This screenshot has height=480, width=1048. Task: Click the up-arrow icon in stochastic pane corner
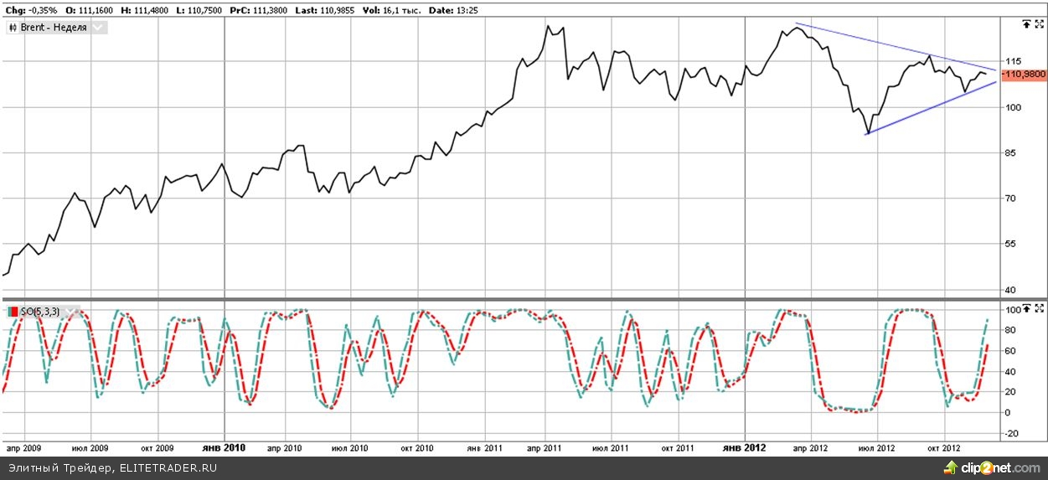point(1025,309)
